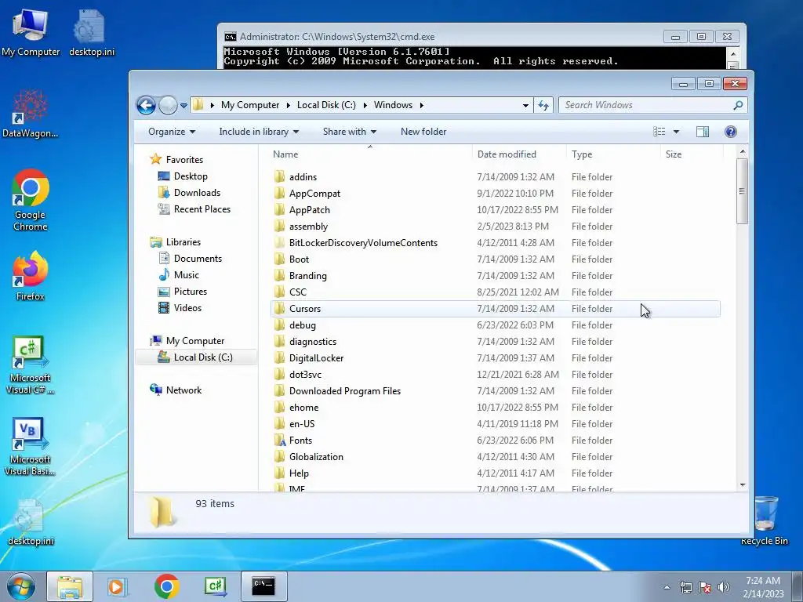This screenshot has width=803, height=602.
Task: Switch to the cmd.exe taskbar button
Action: click(x=263, y=586)
